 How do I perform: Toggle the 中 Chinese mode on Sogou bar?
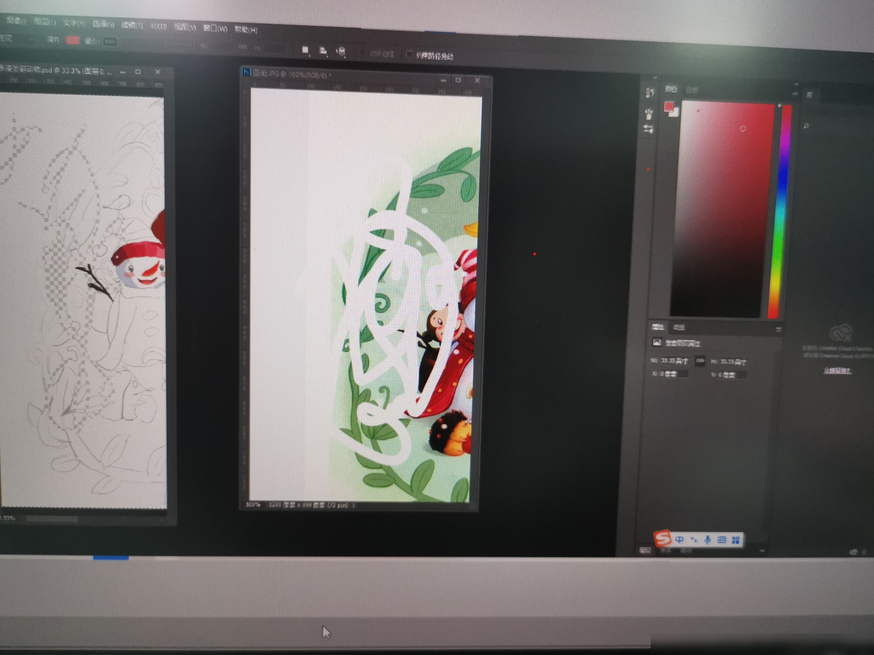coord(679,539)
